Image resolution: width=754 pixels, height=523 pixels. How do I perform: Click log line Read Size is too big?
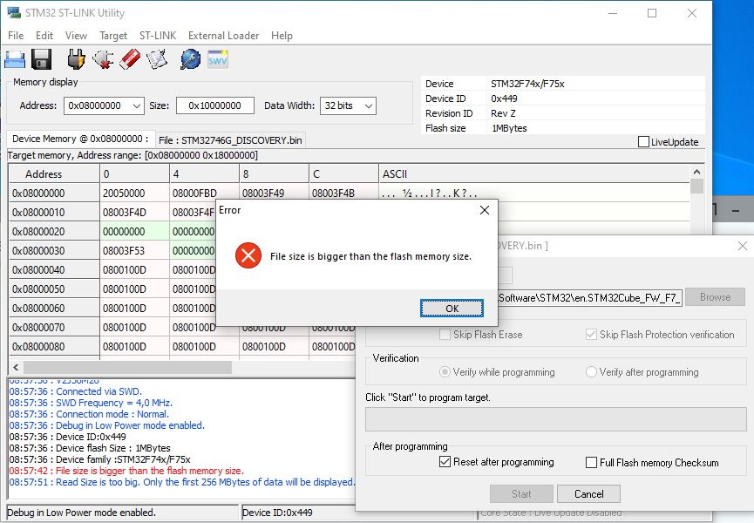[x=182, y=482]
